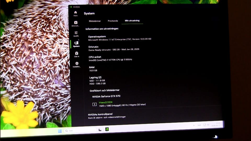This screenshot has width=251, height=141.
Task: Click the HDD - 596.2 GB entry
Action: (x=98, y=84)
